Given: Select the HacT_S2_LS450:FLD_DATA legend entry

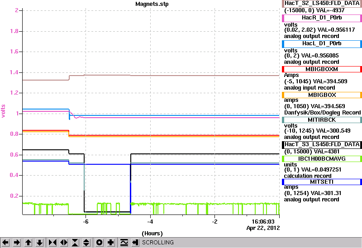Looking at the screenshot, I should point(322,3).
